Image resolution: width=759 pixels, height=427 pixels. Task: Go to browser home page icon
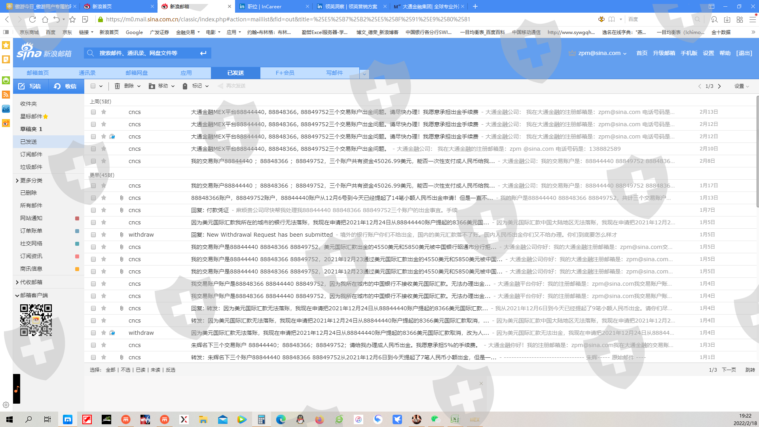(x=45, y=19)
